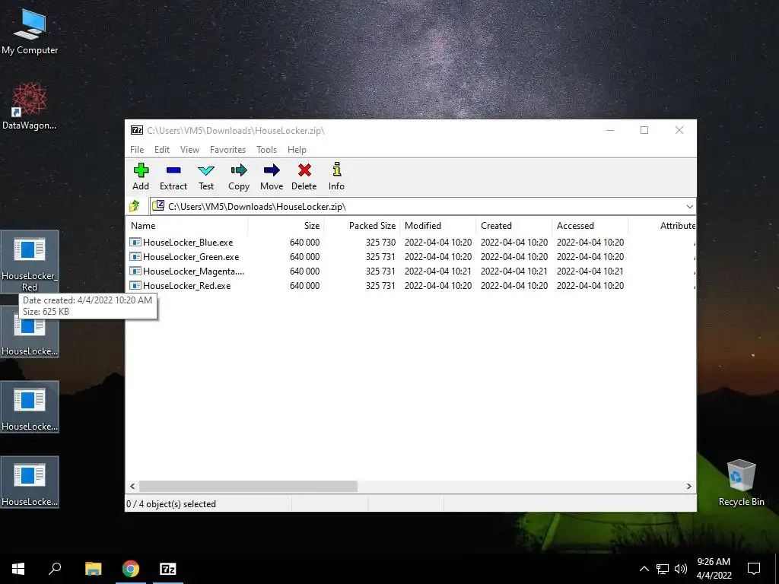Click 7-Zip taskbar button
This screenshot has height=584, width=779.
point(168,569)
